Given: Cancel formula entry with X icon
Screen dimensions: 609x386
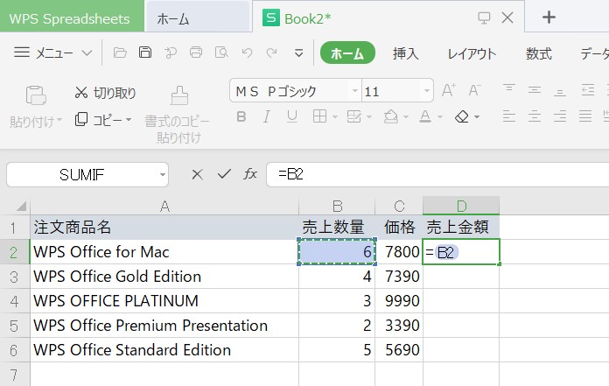Looking at the screenshot, I should pos(197,174).
